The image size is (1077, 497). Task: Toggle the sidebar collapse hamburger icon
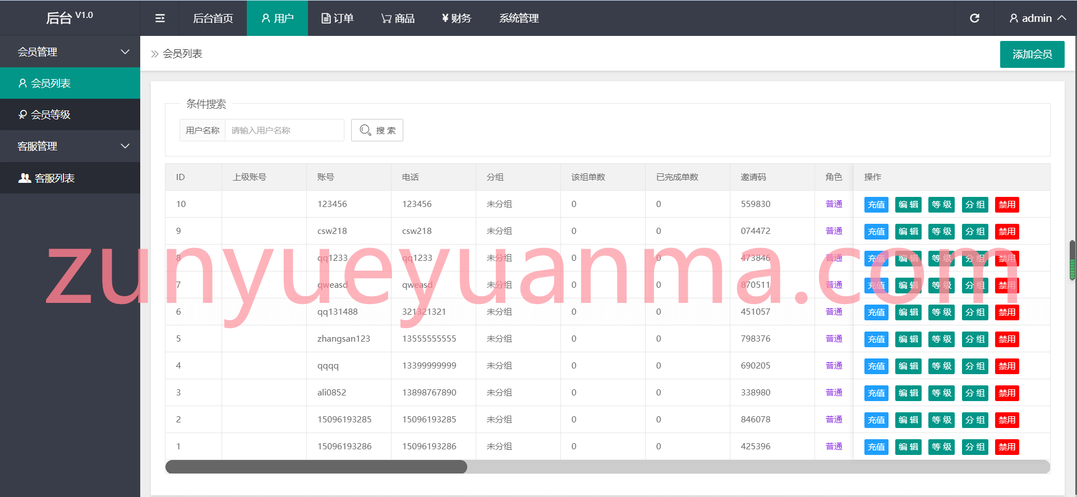pyautogui.click(x=160, y=18)
